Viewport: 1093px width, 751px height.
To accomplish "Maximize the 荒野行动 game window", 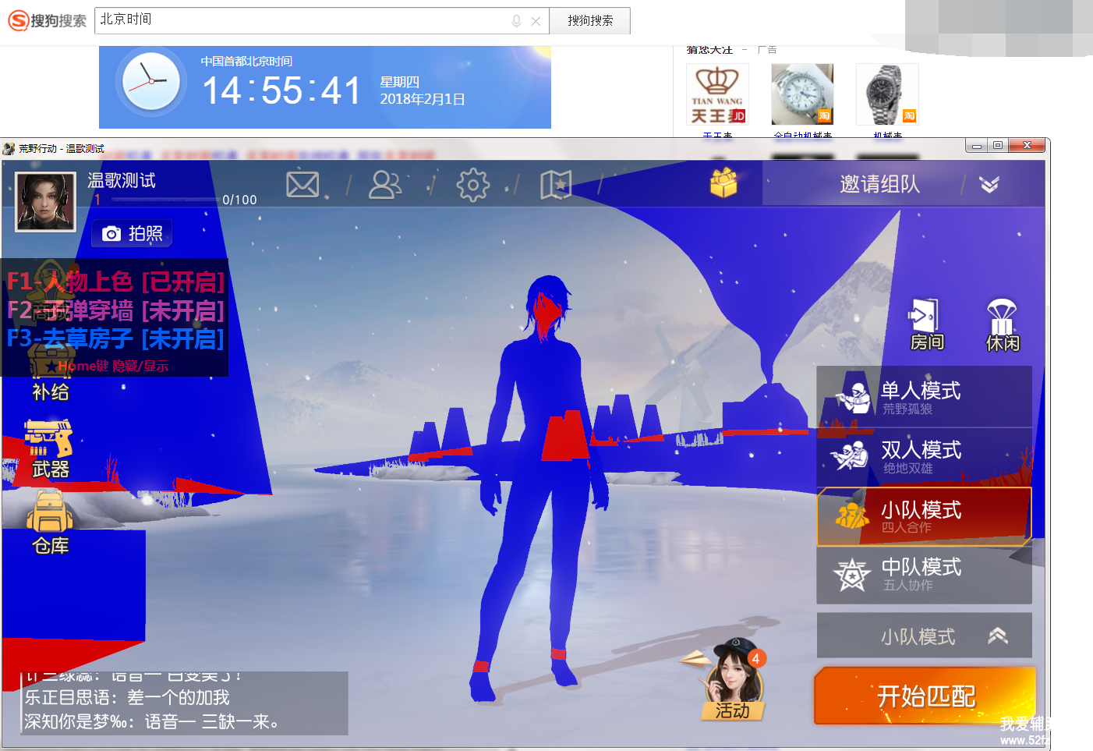I will coord(998,146).
